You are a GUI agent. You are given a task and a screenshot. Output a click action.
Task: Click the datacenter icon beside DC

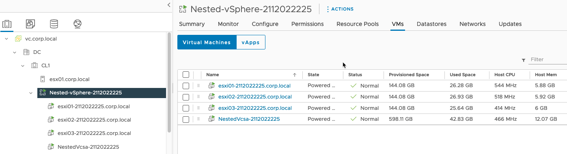26,52
